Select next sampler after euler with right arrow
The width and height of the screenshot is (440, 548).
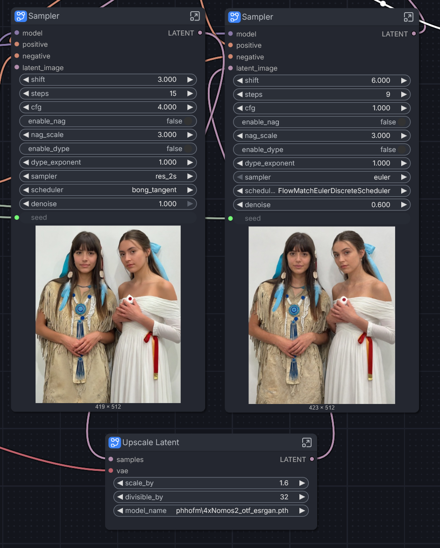point(404,177)
